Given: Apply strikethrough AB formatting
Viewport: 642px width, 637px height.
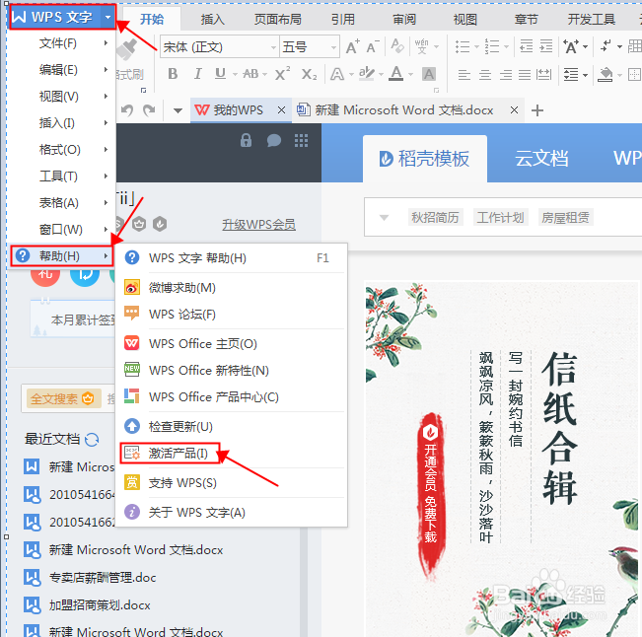Looking at the screenshot, I should tap(250, 74).
